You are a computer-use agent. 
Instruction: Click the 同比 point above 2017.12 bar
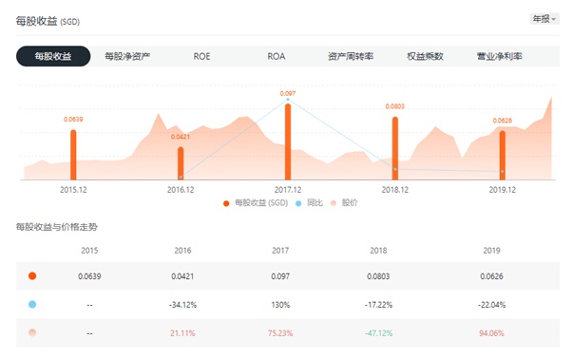click(288, 99)
